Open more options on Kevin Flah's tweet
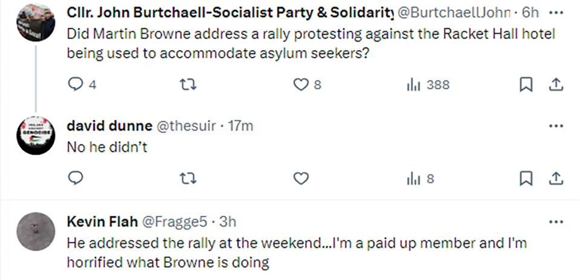The width and height of the screenshot is (580, 280). tap(555, 221)
